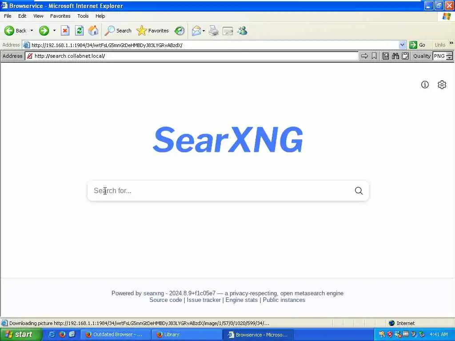Screen dimensions: 455x341
Task: Print the page with the printer icon
Action: pyautogui.click(x=214, y=31)
